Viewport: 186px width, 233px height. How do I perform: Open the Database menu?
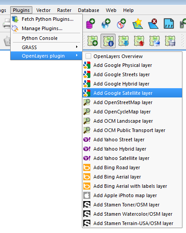tap(89, 10)
